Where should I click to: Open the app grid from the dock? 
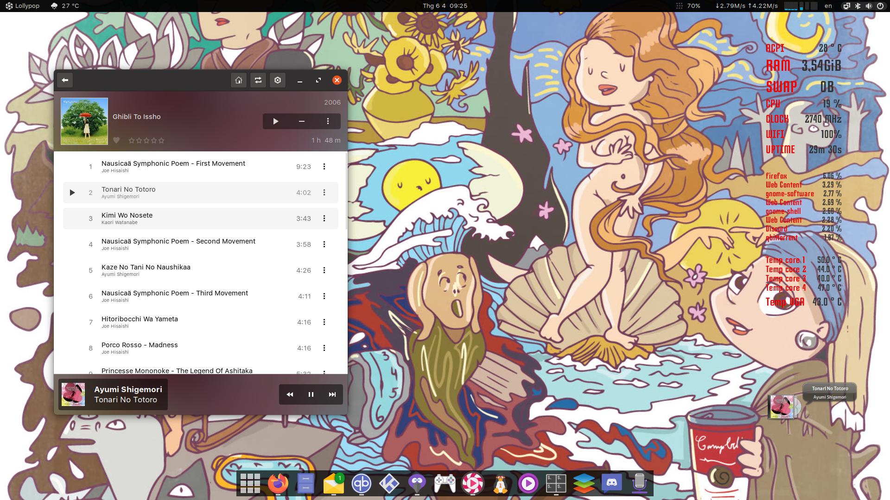pyautogui.click(x=250, y=483)
